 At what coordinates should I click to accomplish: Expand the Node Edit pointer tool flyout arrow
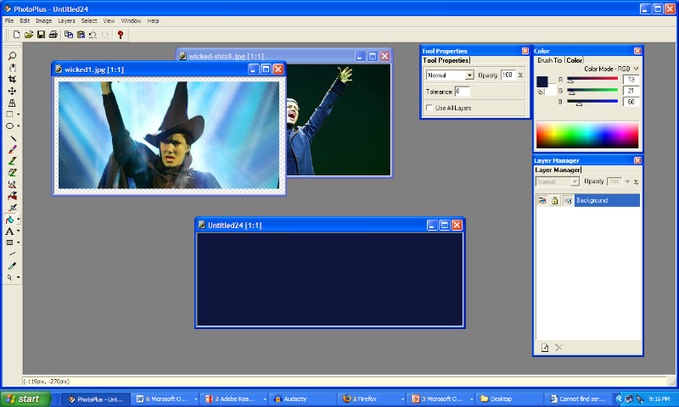(x=18, y=277)
